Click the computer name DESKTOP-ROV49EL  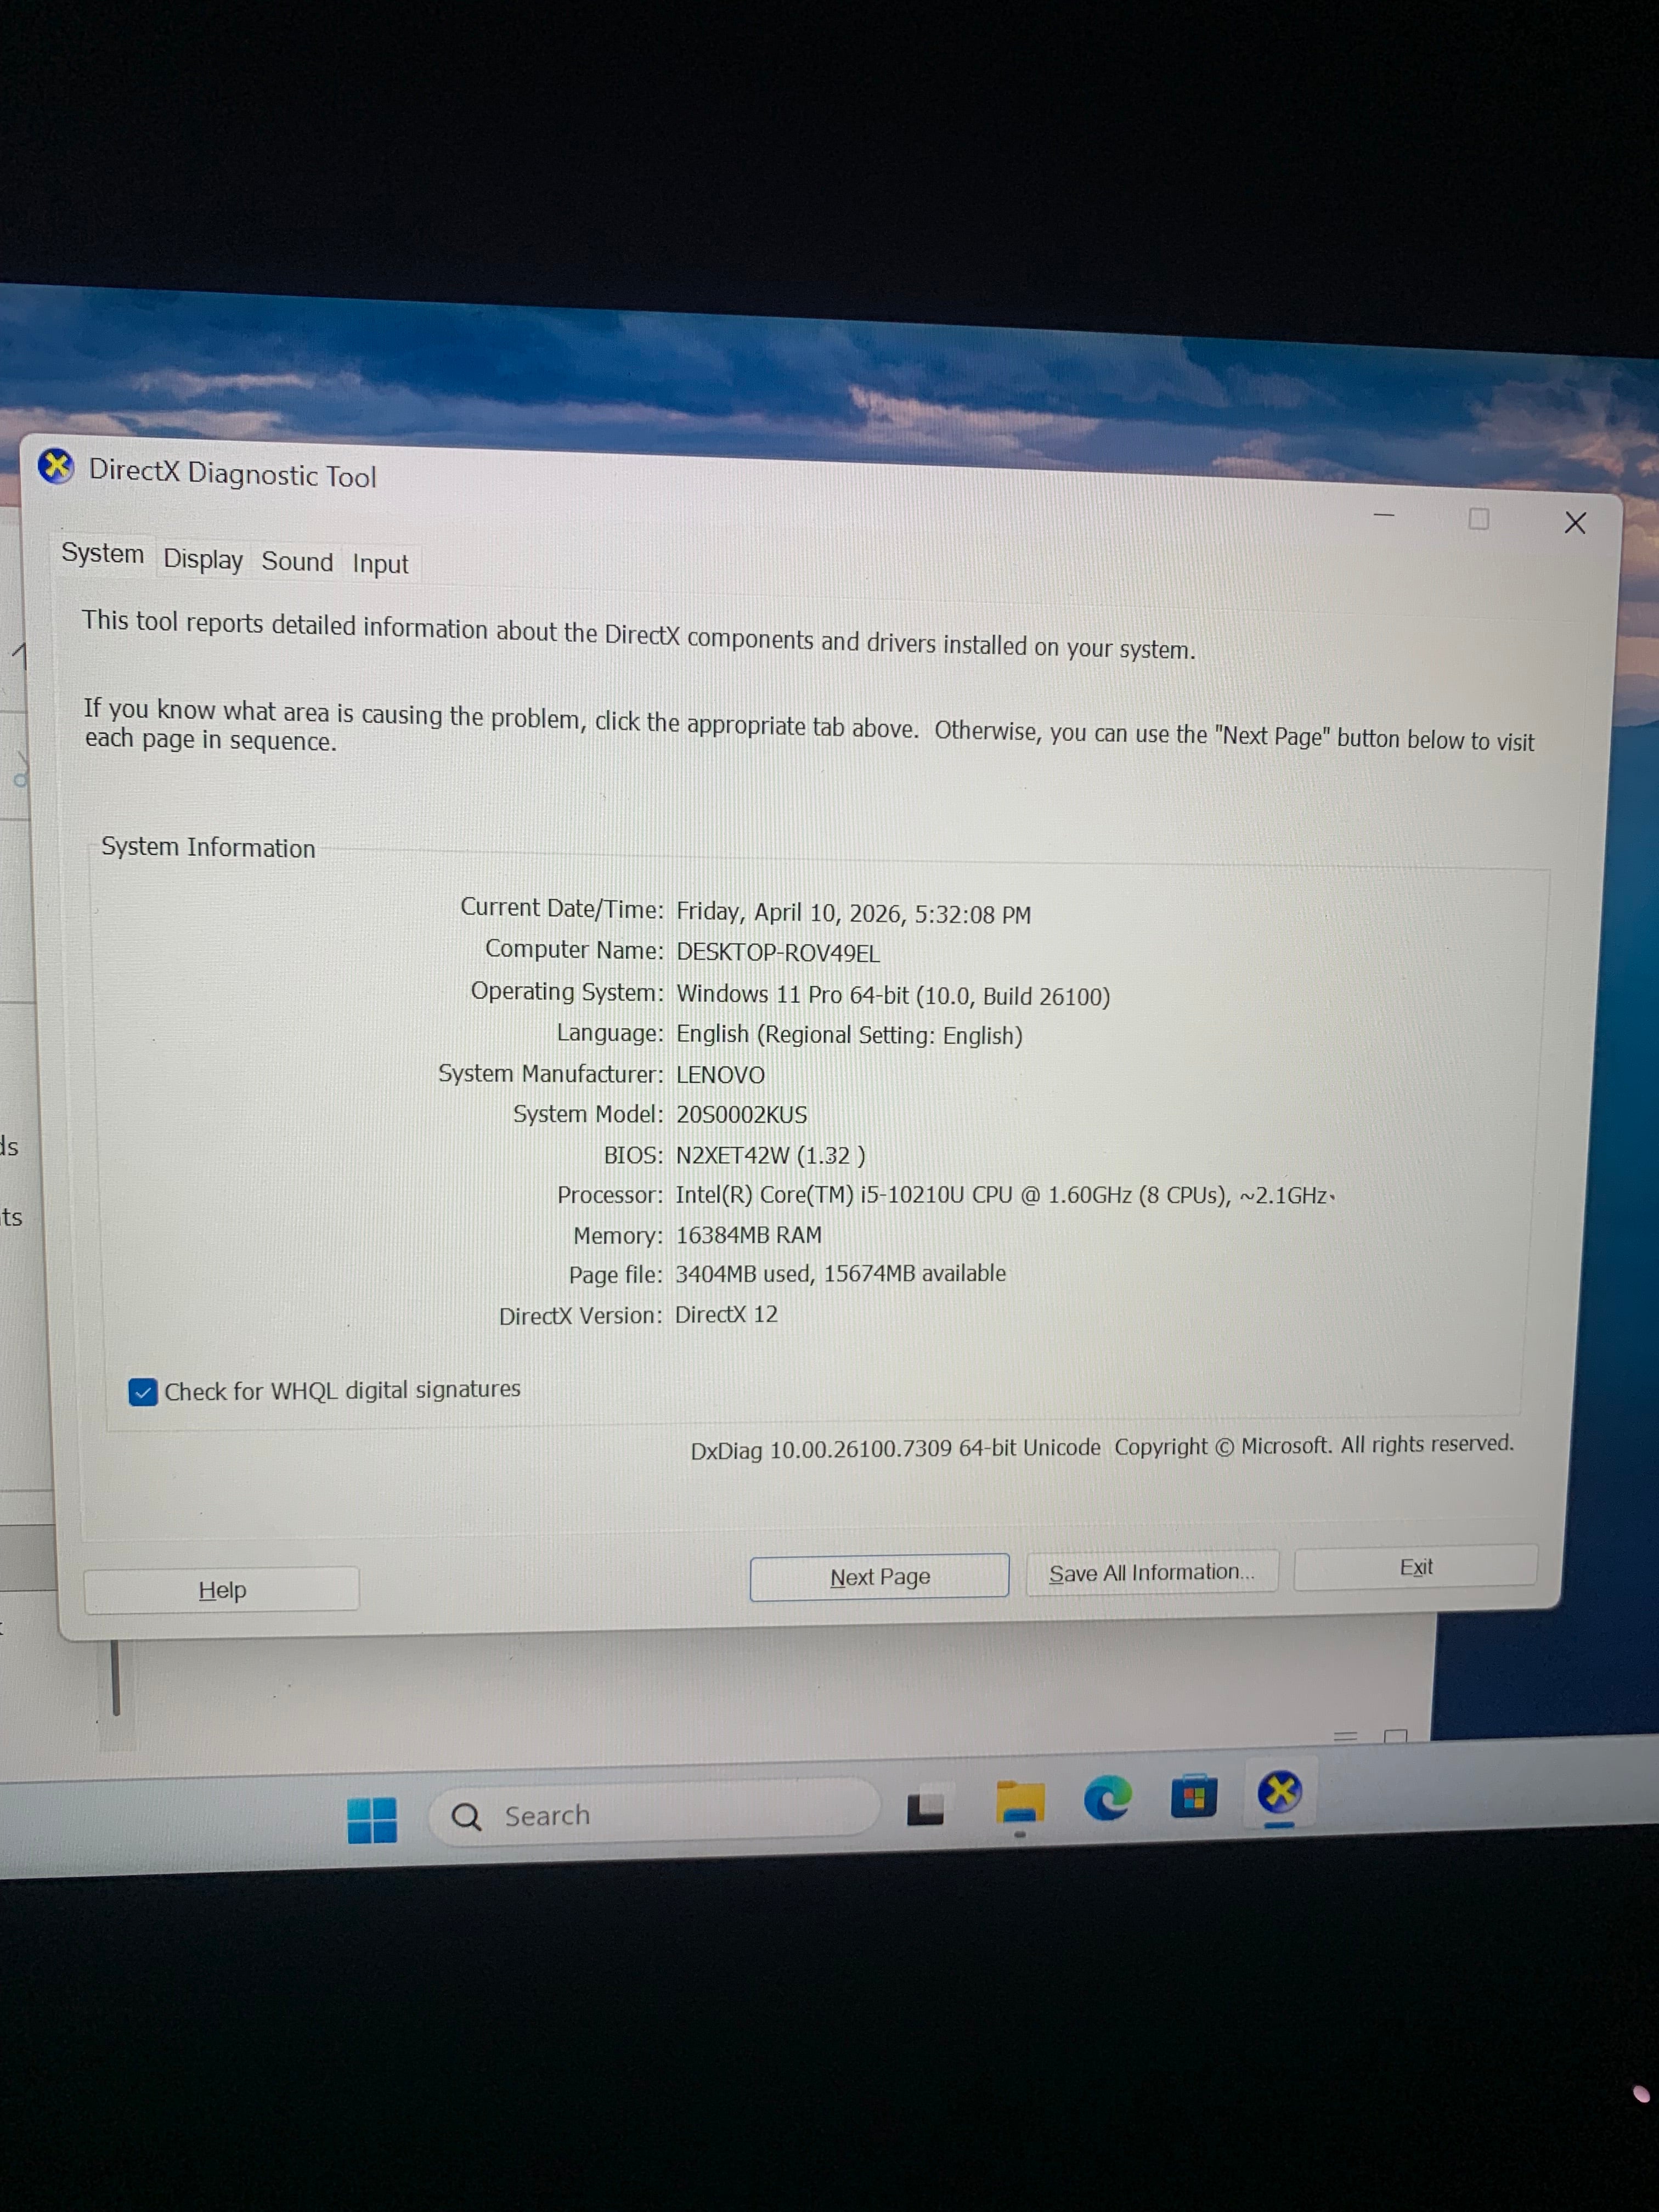(x=778, y=953)
